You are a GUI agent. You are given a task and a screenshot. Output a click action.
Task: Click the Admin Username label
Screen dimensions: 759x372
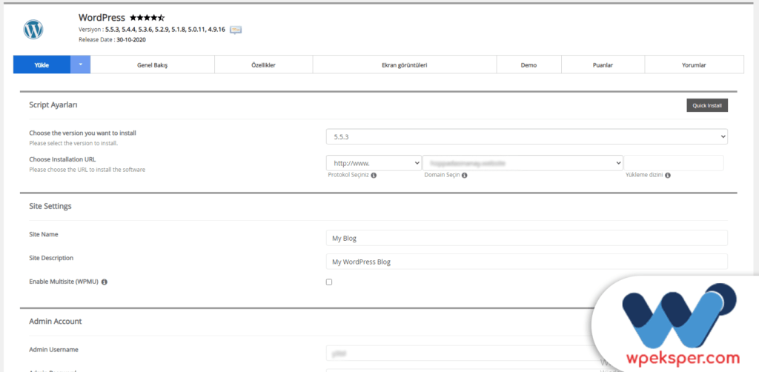53,349
